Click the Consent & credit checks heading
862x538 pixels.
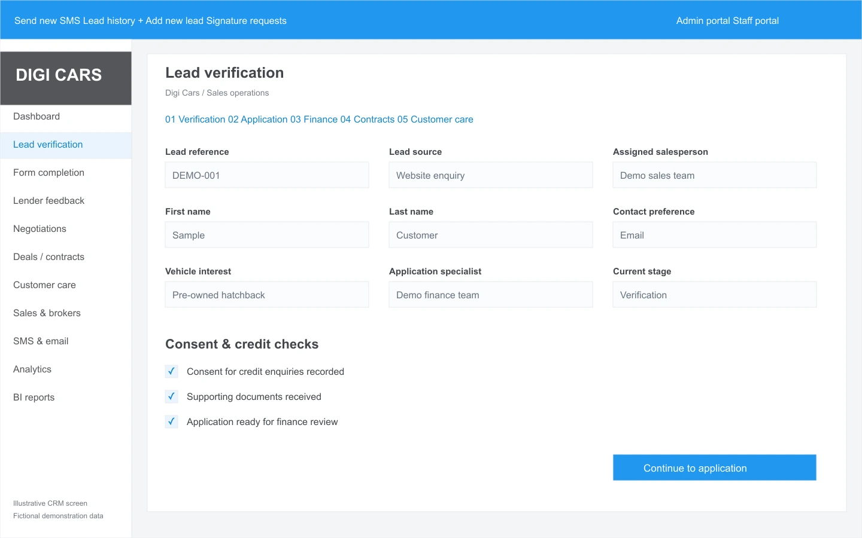[242, 344]
